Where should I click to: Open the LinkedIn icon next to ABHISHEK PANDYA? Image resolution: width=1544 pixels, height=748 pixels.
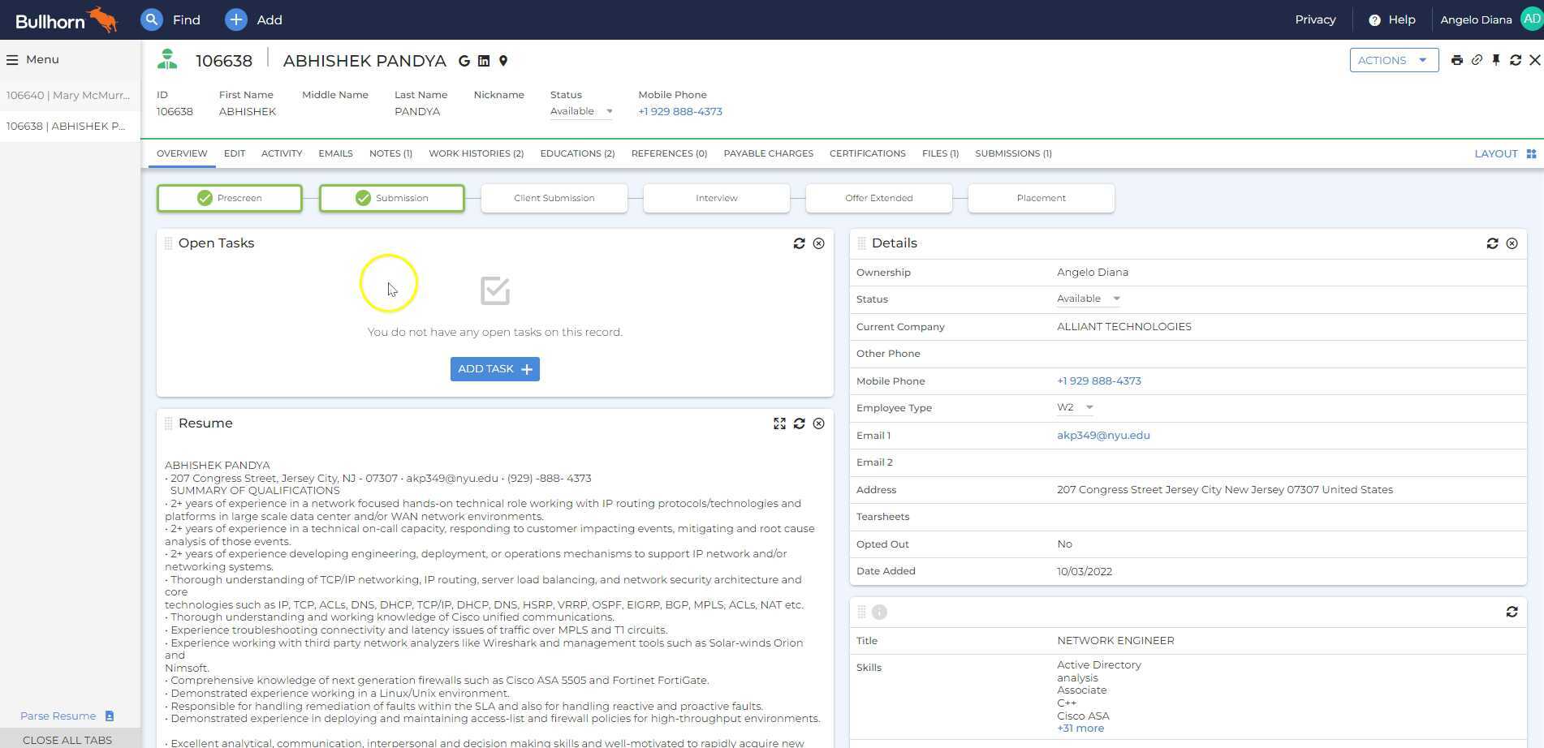[x=484, y=61]
